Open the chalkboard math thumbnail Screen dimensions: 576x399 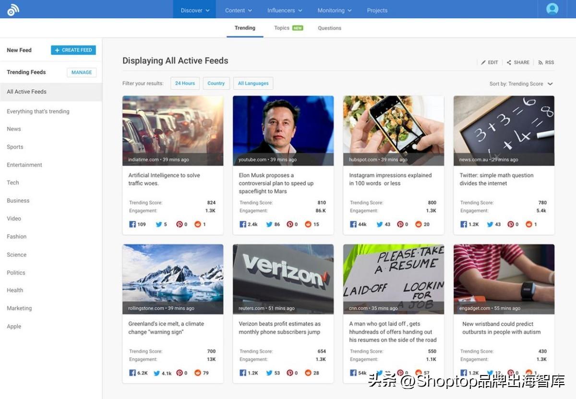click(504, 131)
